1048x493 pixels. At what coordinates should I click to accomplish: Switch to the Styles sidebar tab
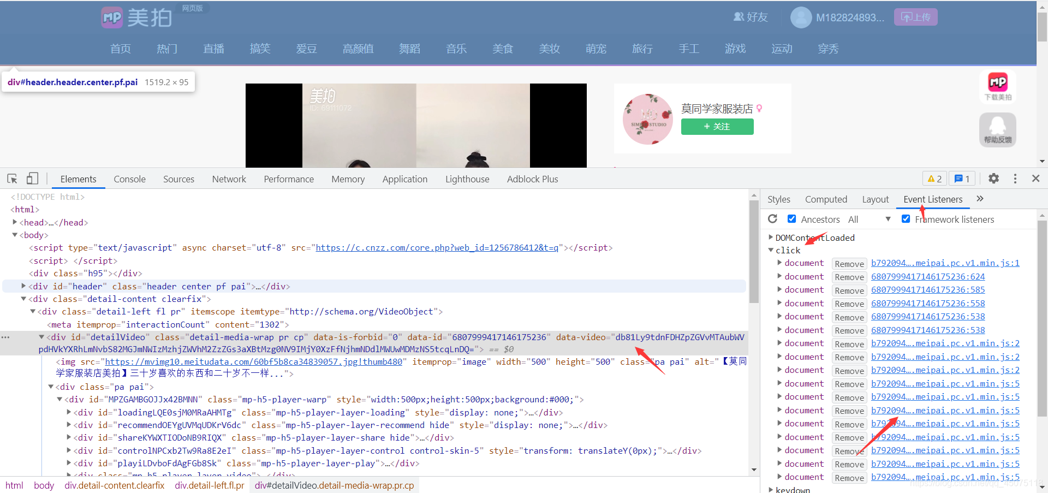(x=778, y=199)
